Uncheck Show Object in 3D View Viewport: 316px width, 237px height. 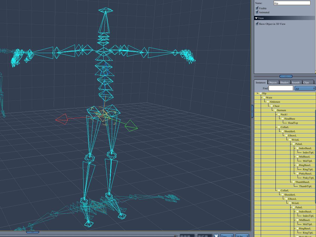(257, 24)
